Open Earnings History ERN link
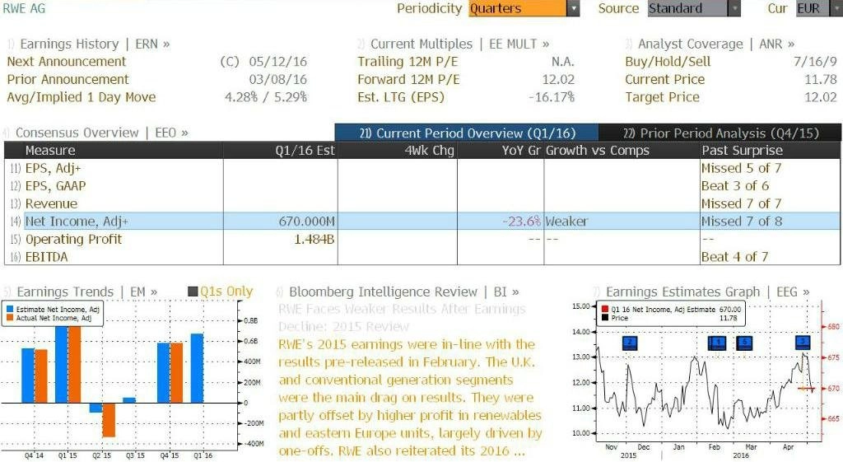 pos(89,44)
